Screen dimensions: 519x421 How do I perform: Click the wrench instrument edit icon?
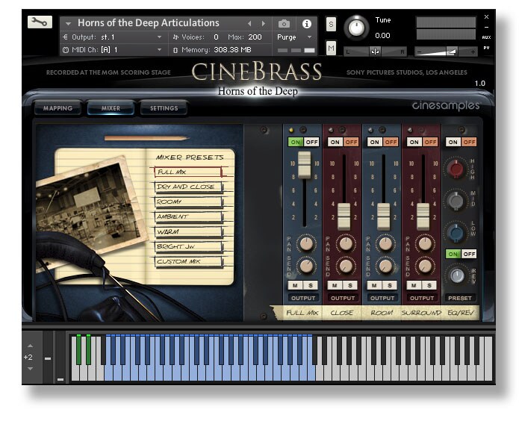click(40, 22)
